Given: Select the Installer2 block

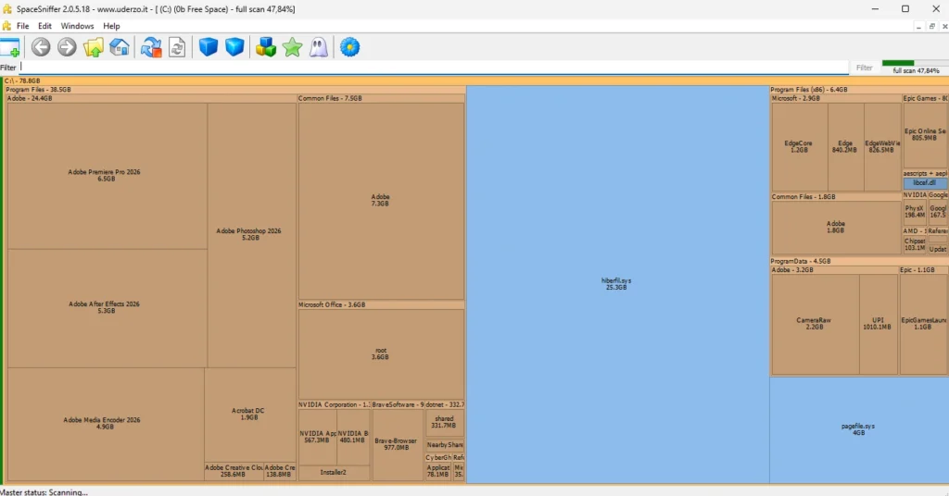Looking at the screenshot, I should pyautogui.click(x=334, y=473).
